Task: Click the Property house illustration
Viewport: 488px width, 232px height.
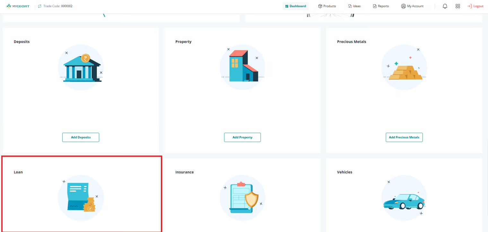Action: [x=243, y=67]
